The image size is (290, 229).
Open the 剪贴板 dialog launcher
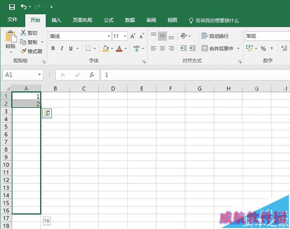coord(44,62)
